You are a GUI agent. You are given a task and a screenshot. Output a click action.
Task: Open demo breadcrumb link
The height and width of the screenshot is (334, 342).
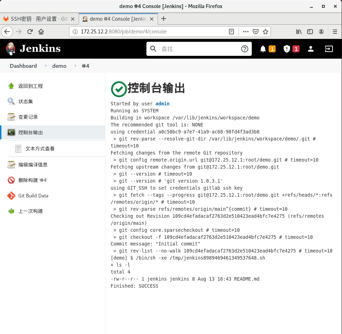click(59, 66)
